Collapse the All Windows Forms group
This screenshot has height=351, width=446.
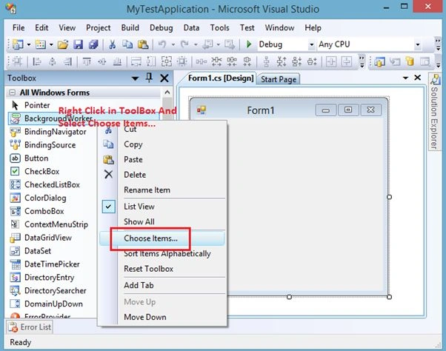pyautogui.click(x=13, y=93)
